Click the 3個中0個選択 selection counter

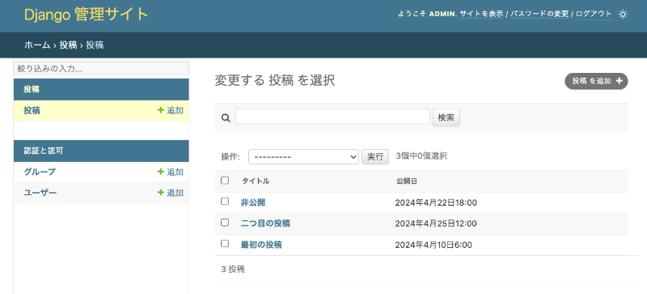pyautogui.click(x=421, y=156)
